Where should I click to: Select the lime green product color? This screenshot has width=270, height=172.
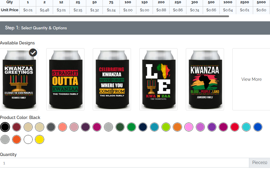166,127
